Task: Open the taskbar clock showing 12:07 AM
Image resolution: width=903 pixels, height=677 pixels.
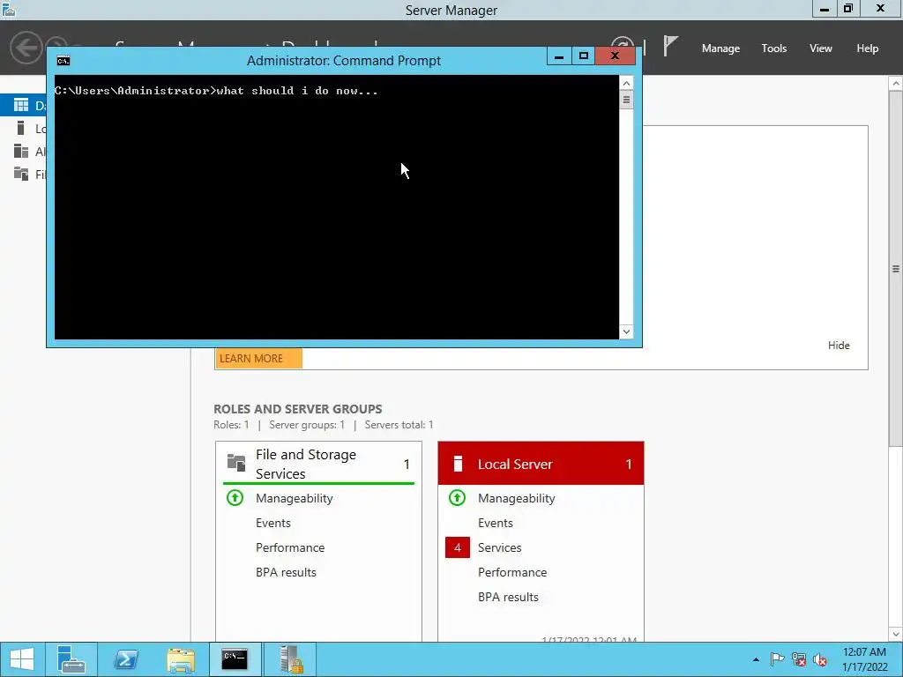Action: (864, 659)
